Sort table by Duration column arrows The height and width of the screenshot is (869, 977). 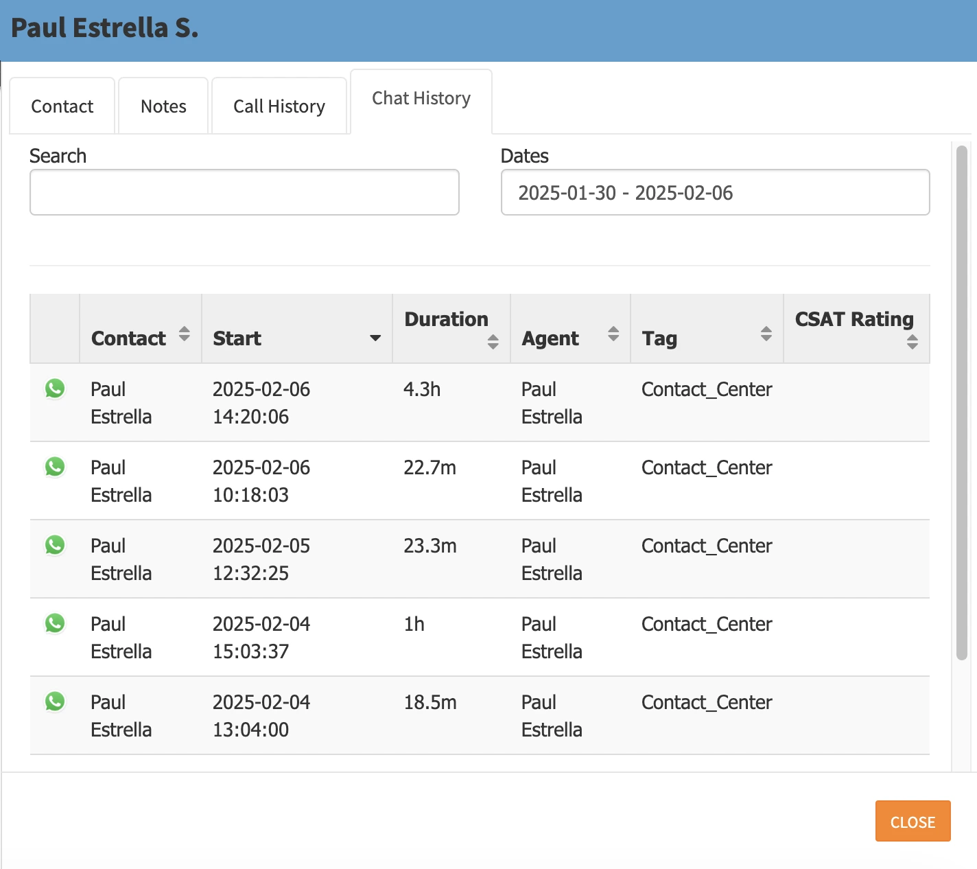(x=493, y=342)
